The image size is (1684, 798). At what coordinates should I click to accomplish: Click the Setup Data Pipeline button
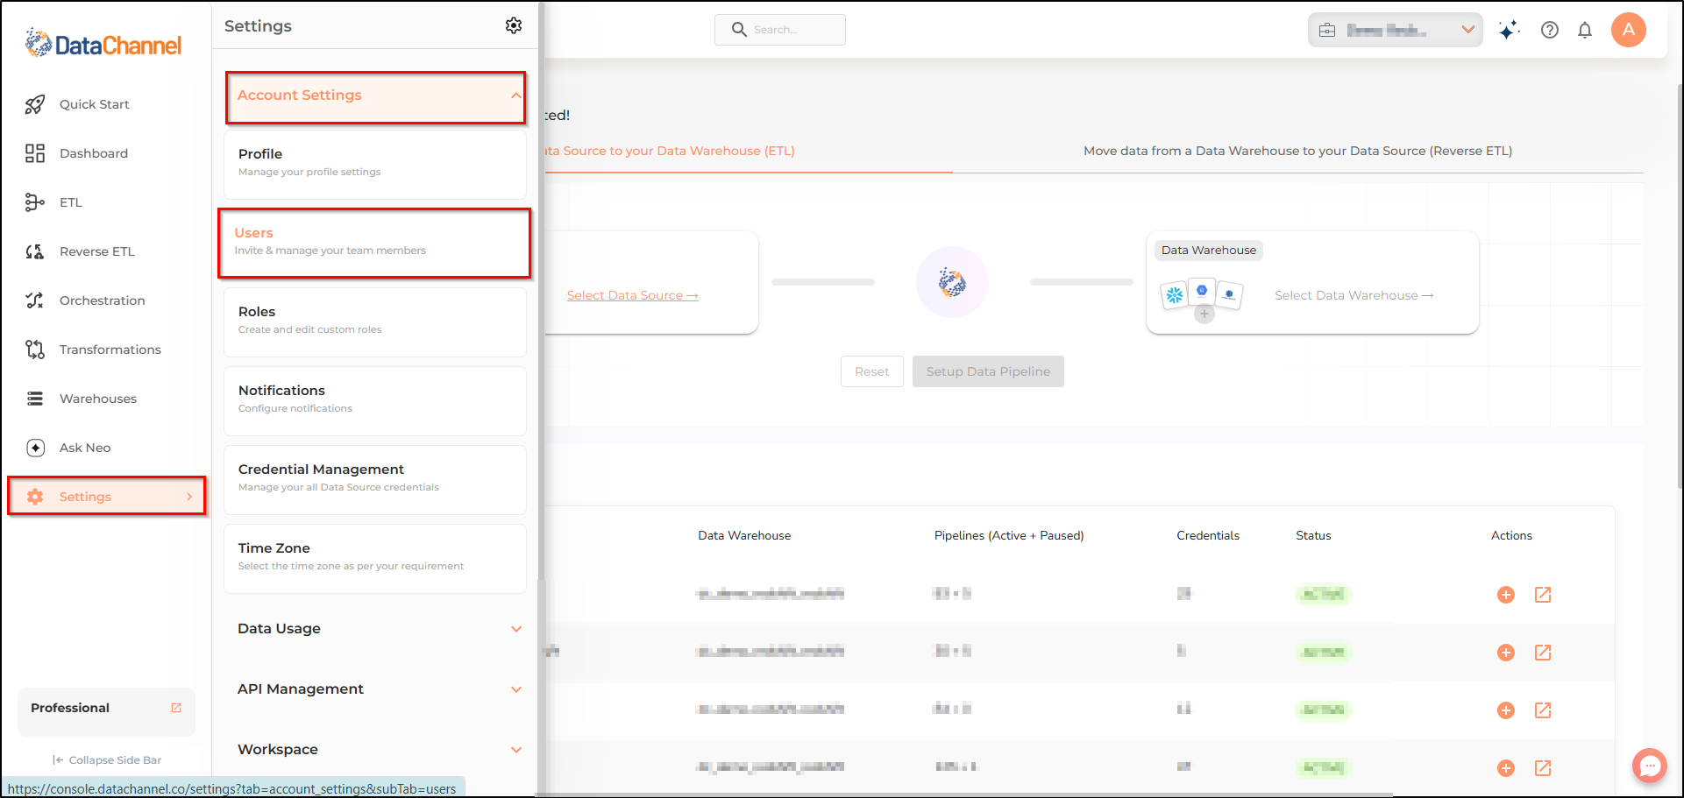coord(988,371)
